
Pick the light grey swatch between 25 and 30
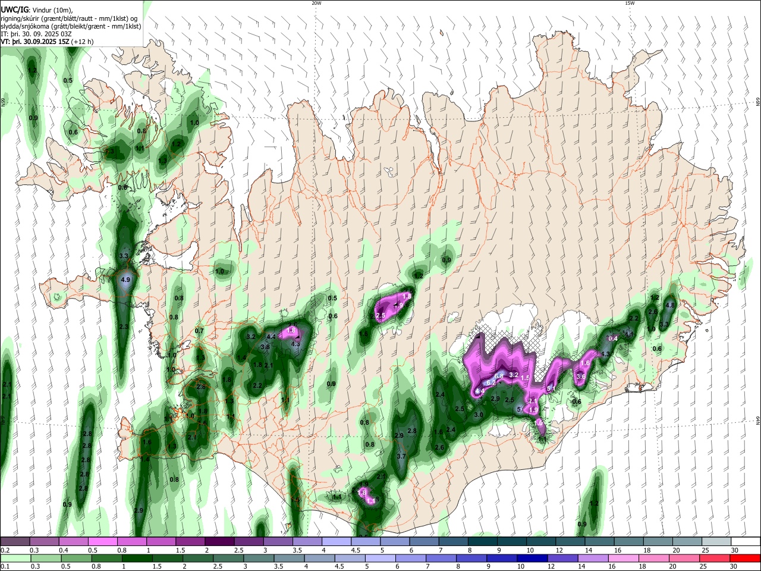point(716,542)
